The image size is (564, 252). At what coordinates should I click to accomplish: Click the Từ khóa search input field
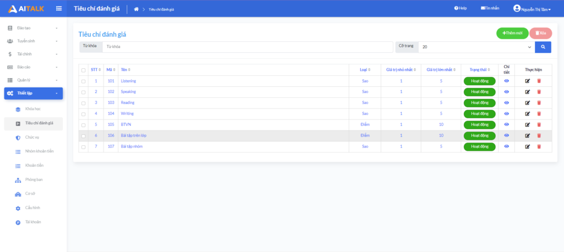click(x=248, y=47)
